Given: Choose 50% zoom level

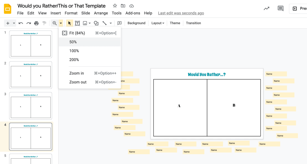Looking at the screenshot, I should tap(73, 42).
